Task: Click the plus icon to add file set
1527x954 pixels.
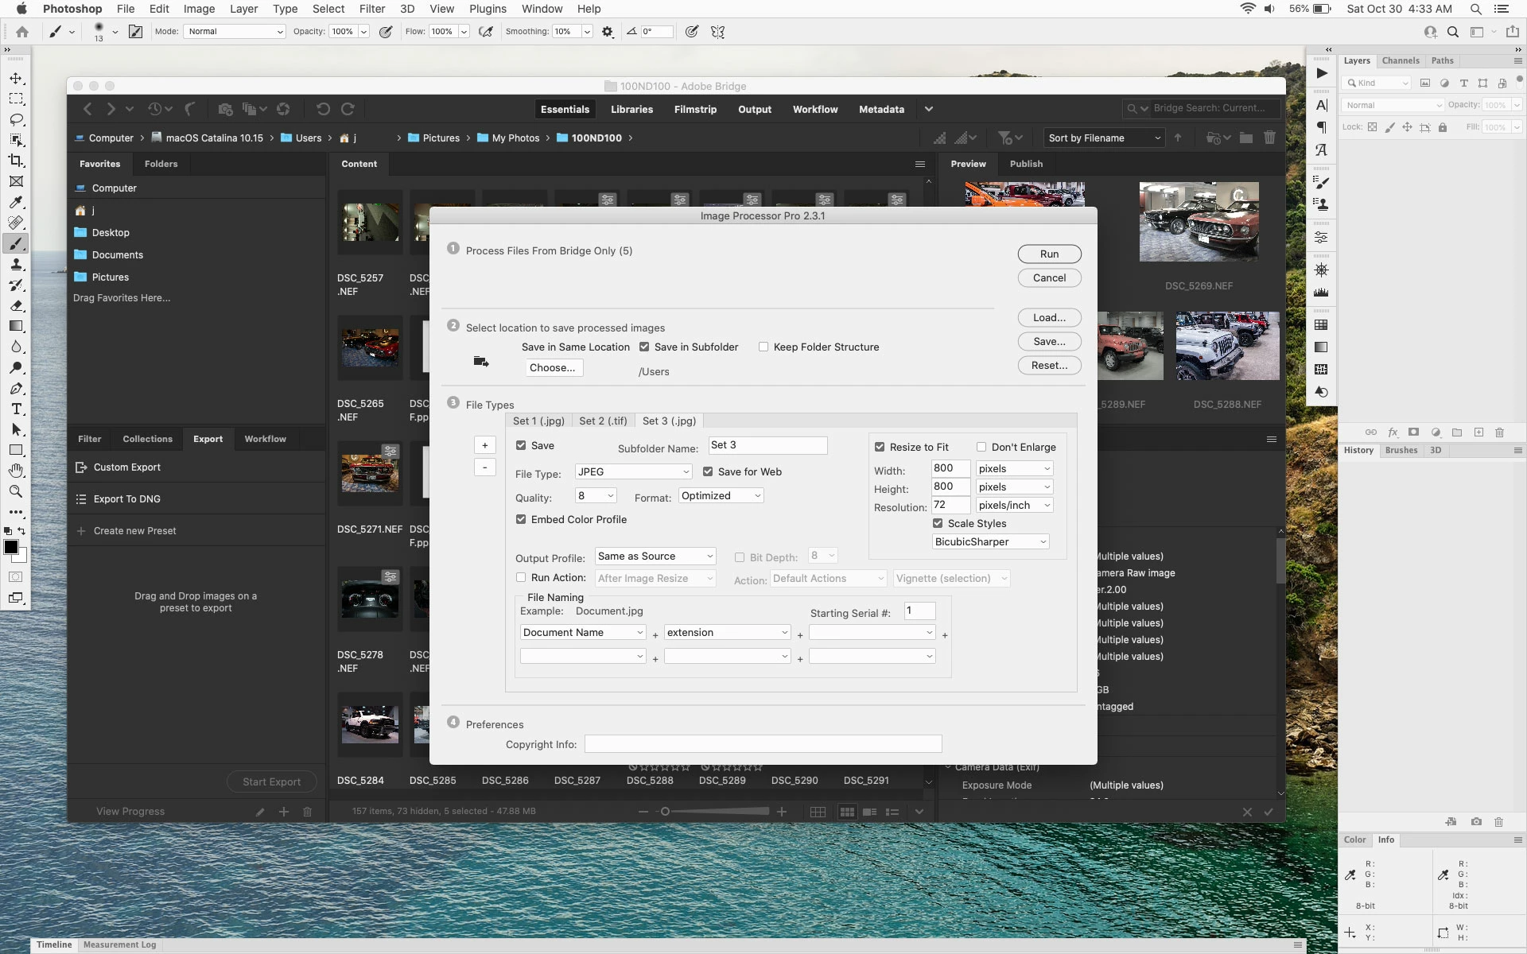Action: [x=484, y=445]
